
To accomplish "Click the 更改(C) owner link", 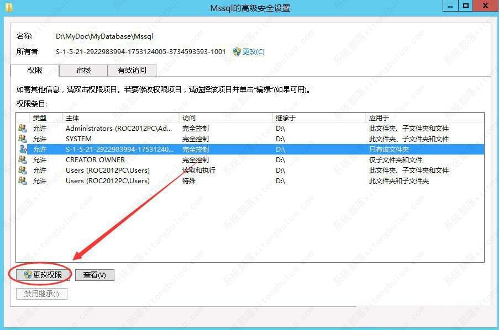I will click(x=254, y=52).
